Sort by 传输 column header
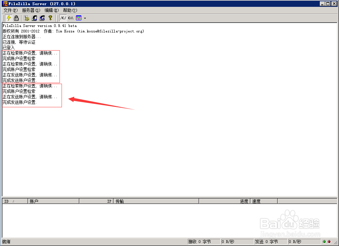 156,201
